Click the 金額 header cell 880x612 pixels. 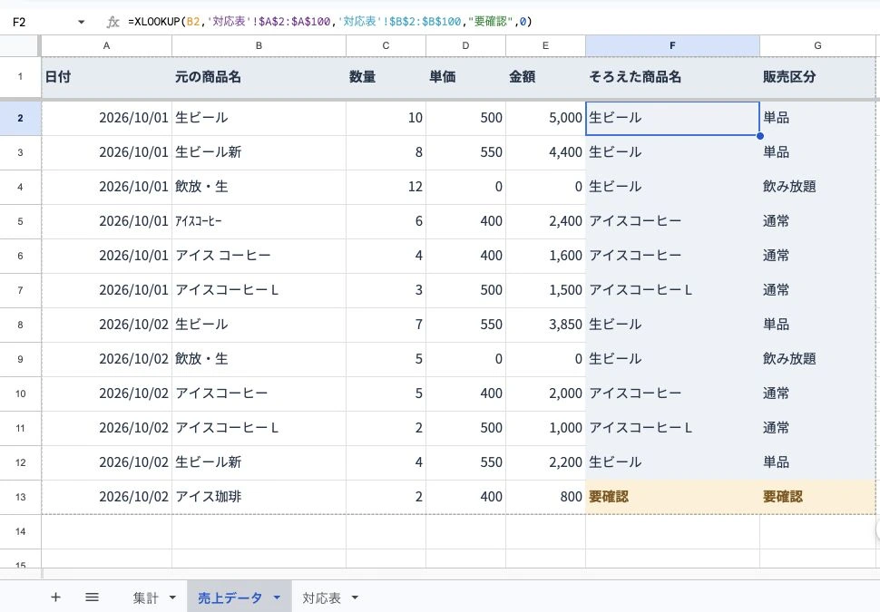point(545,77)
